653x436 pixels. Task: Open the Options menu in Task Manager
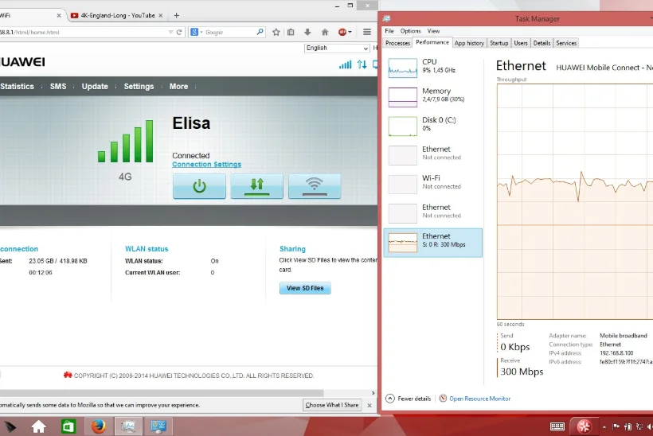pos(411,31)
